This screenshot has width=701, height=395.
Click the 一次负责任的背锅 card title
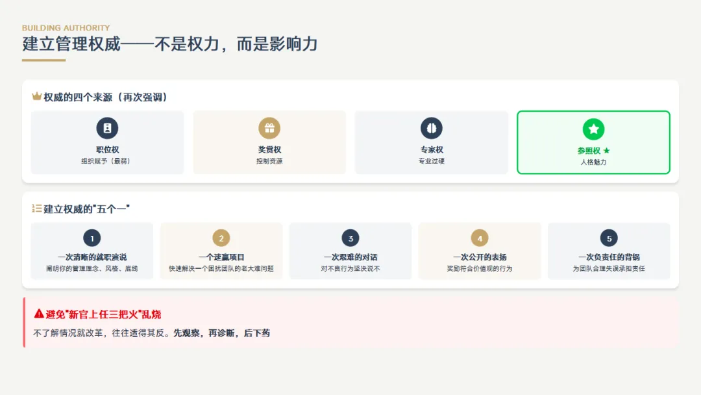point(609,257)
